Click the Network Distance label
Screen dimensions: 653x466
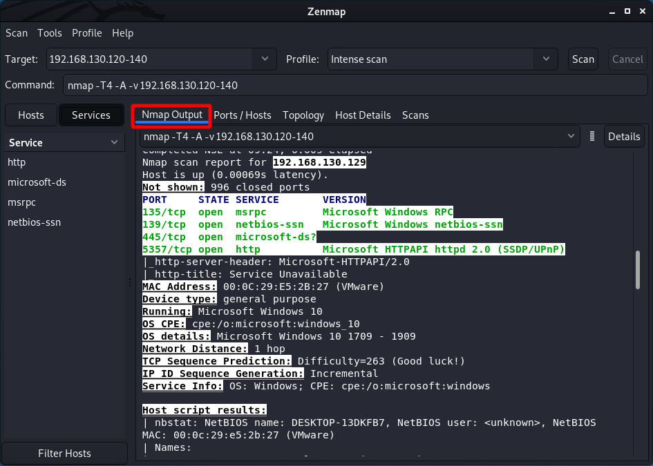[196, 349]
